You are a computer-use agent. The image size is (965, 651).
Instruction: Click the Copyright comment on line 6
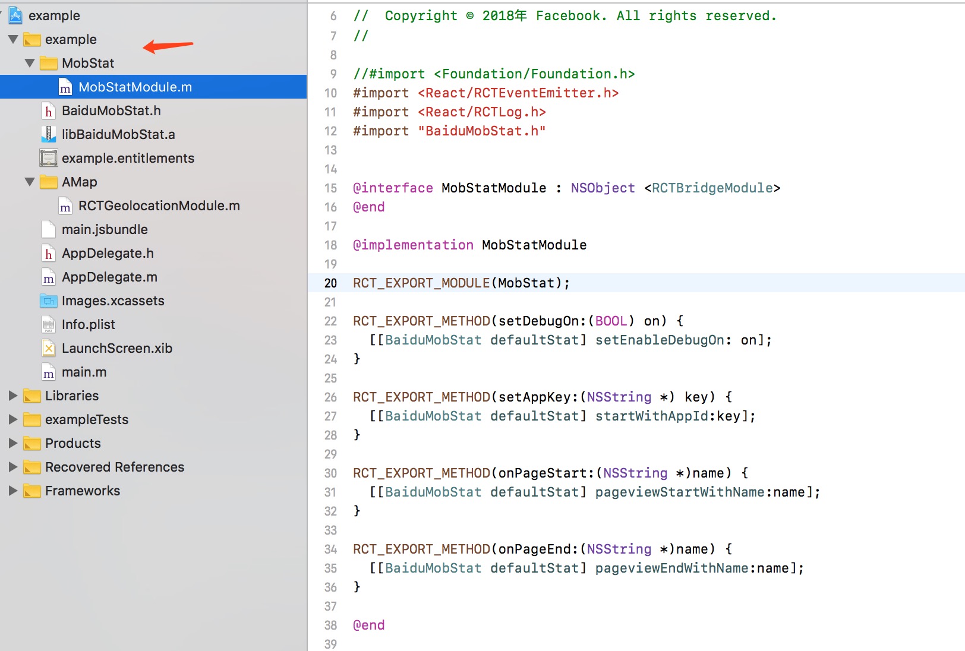(565, 15)
